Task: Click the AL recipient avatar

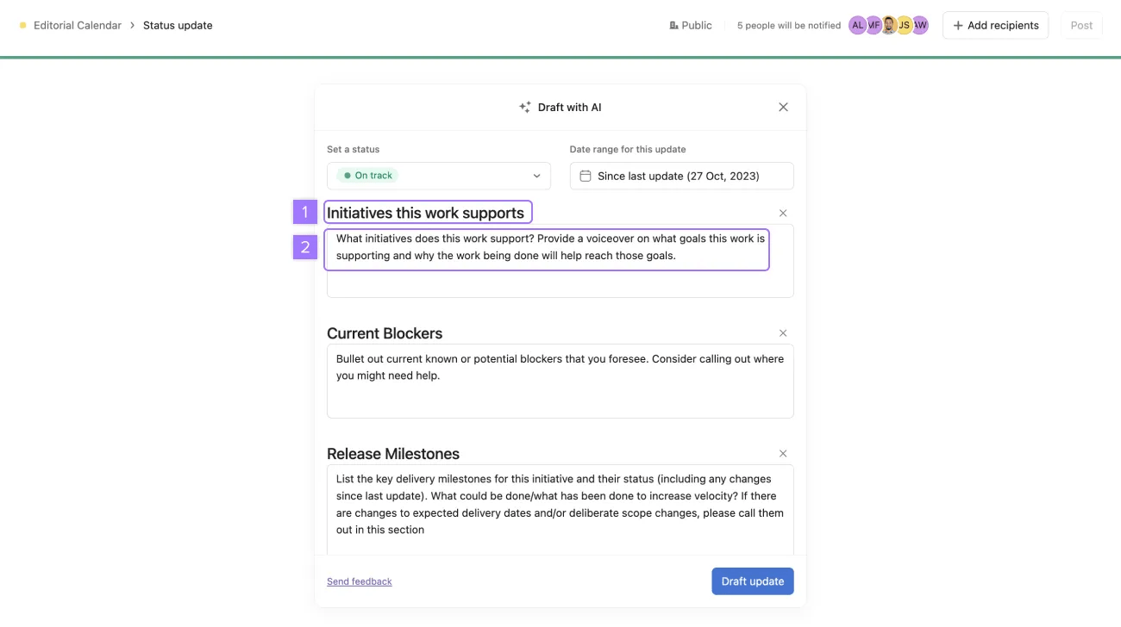Action: click(x=856, y=26)
